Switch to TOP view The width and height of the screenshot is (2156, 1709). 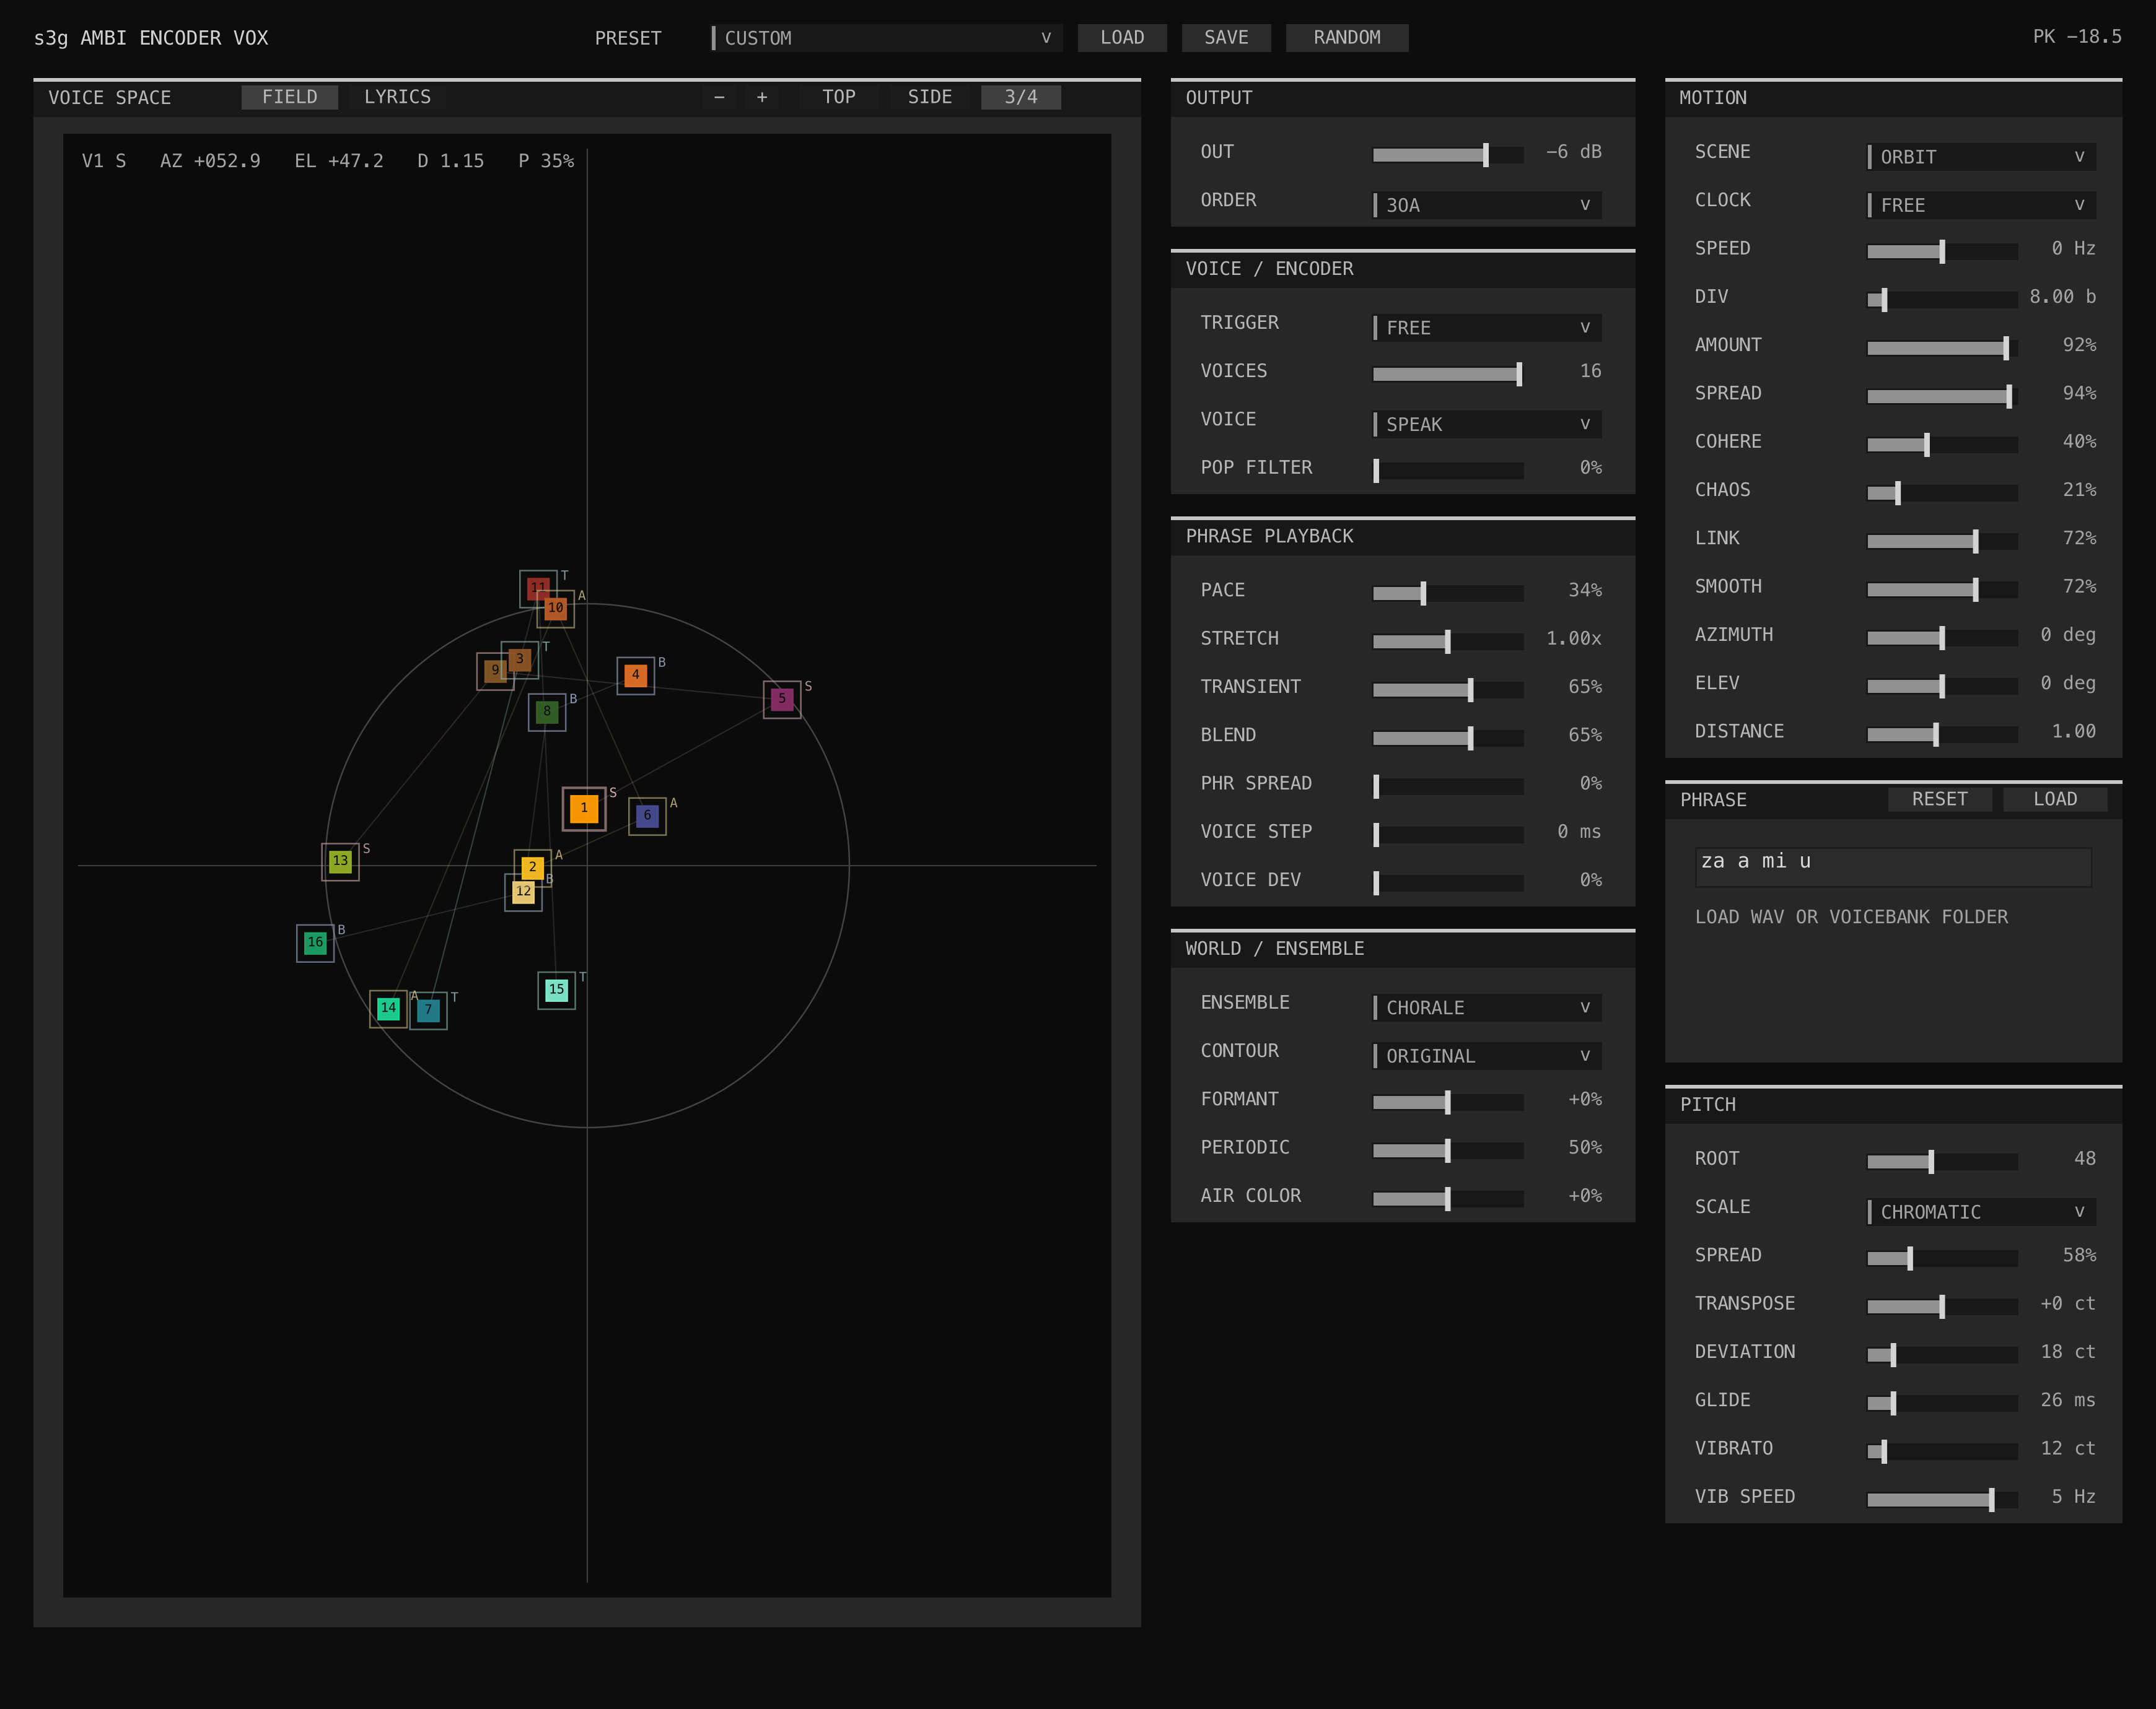pyautogui.click(x=839, y=97)
